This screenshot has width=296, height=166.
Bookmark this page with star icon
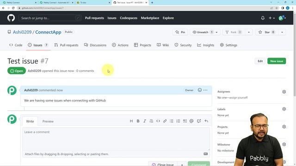(x=277, y=8)
